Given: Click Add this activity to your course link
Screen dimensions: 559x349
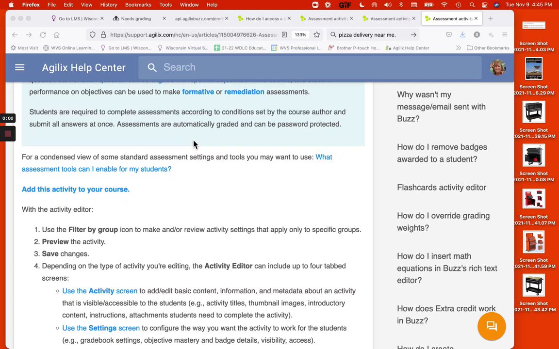Looking at the screenshot, I should [76, 190].
